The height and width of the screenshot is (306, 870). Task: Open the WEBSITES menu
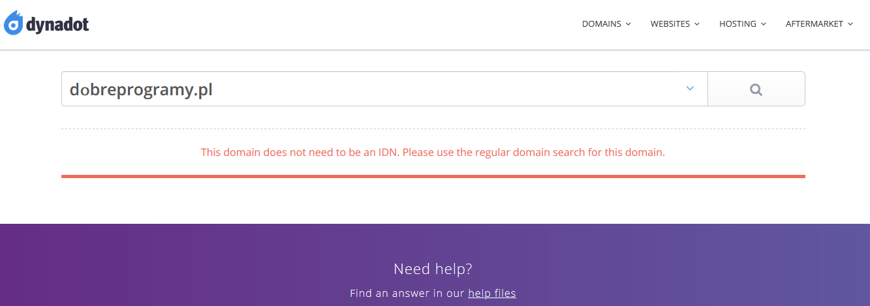(x=670, y=24)
